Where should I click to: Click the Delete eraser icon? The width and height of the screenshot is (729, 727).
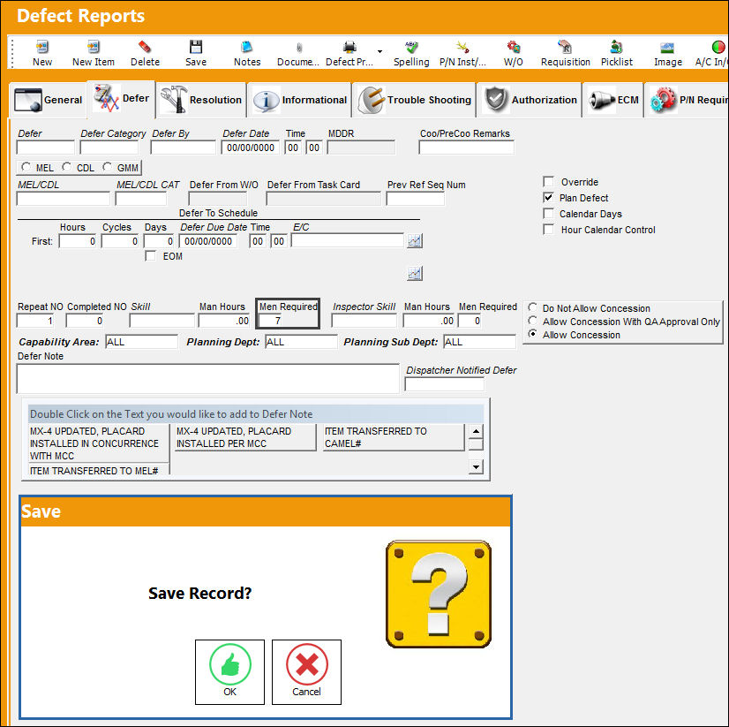click(x=145, y=47)
